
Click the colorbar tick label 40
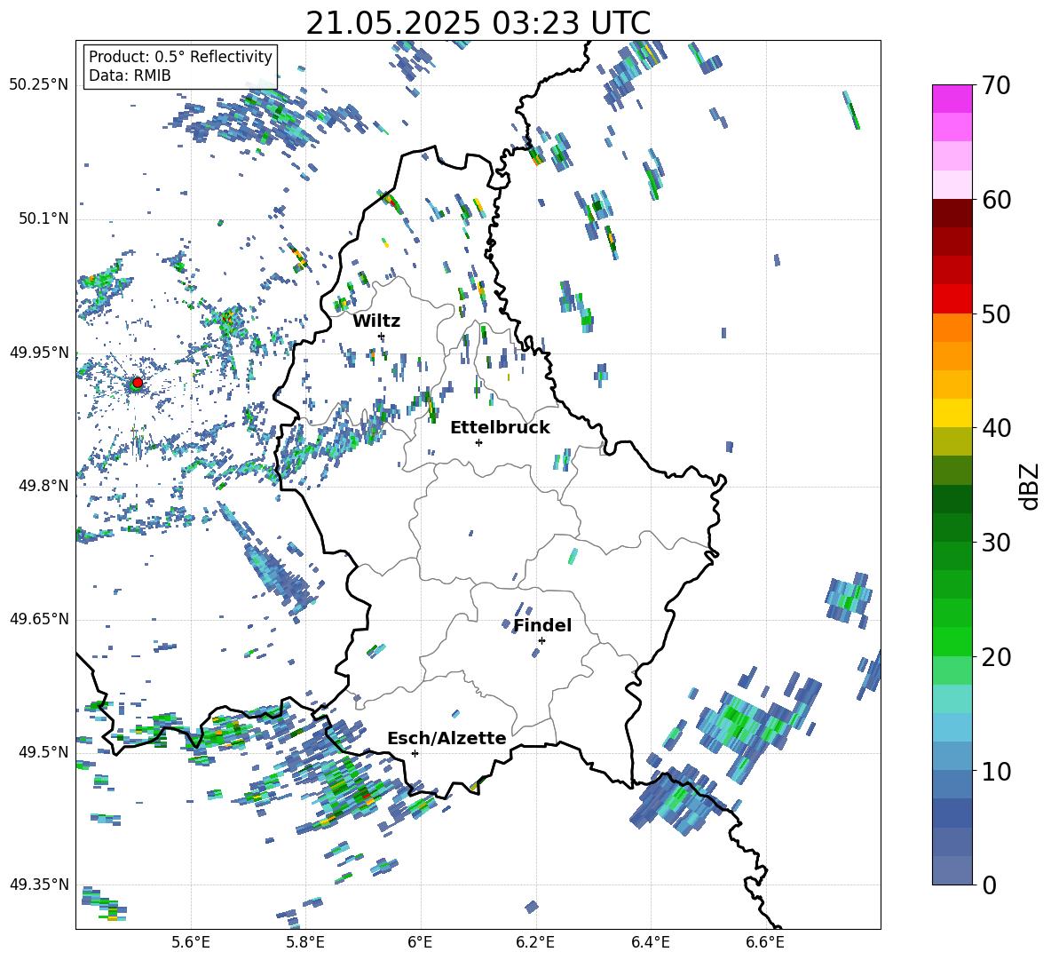[996, 428]
